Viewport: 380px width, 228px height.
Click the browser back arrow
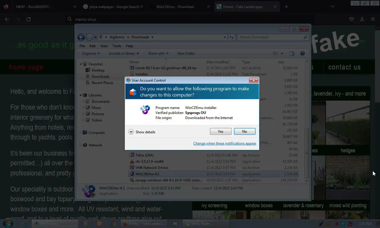click(7, 19)
